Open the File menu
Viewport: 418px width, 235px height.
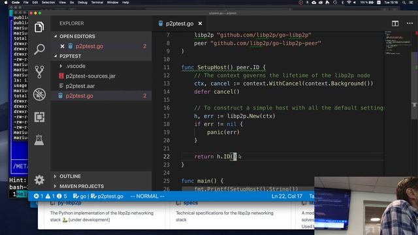(26, 3)
